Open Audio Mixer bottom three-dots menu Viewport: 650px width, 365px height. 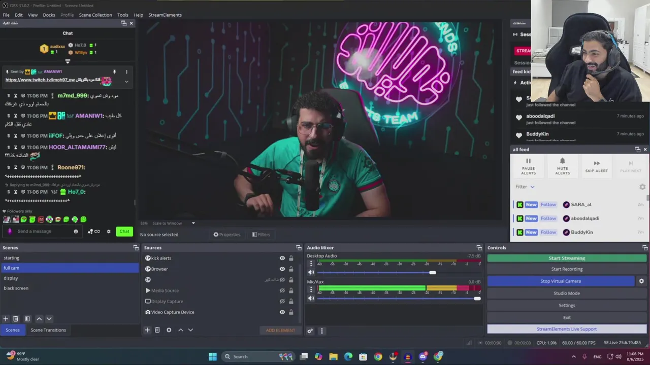tap(321, 331)
